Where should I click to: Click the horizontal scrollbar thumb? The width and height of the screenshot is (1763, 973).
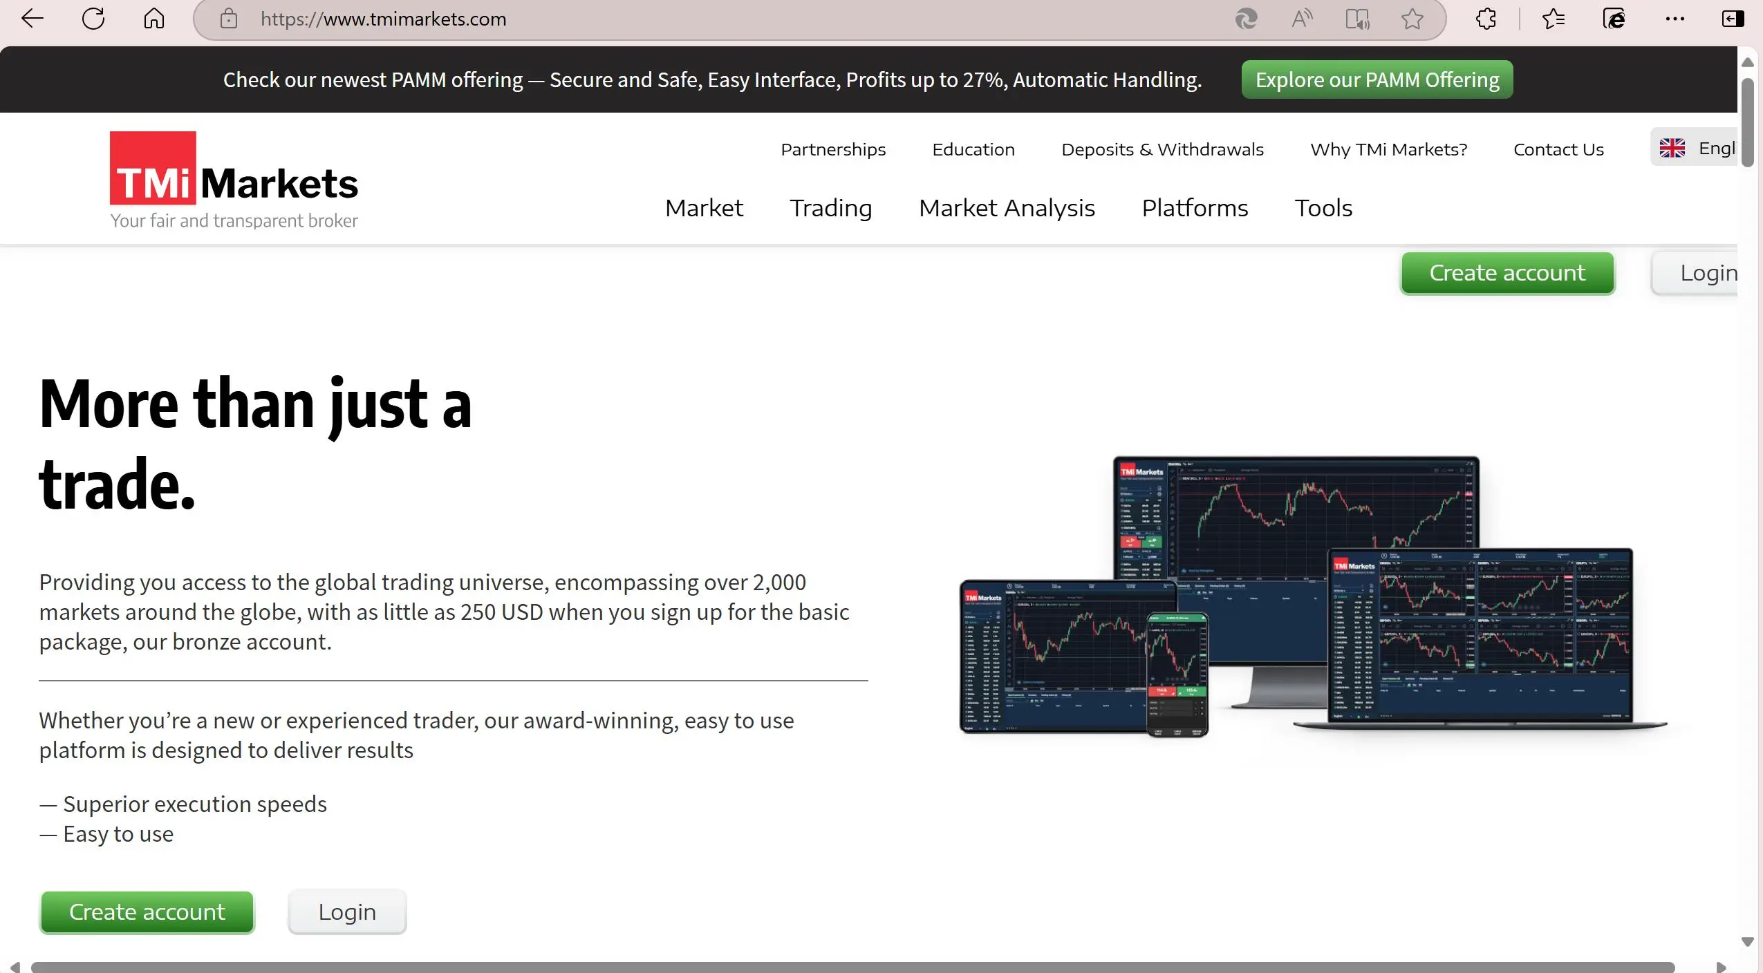[x=852, y=967]
